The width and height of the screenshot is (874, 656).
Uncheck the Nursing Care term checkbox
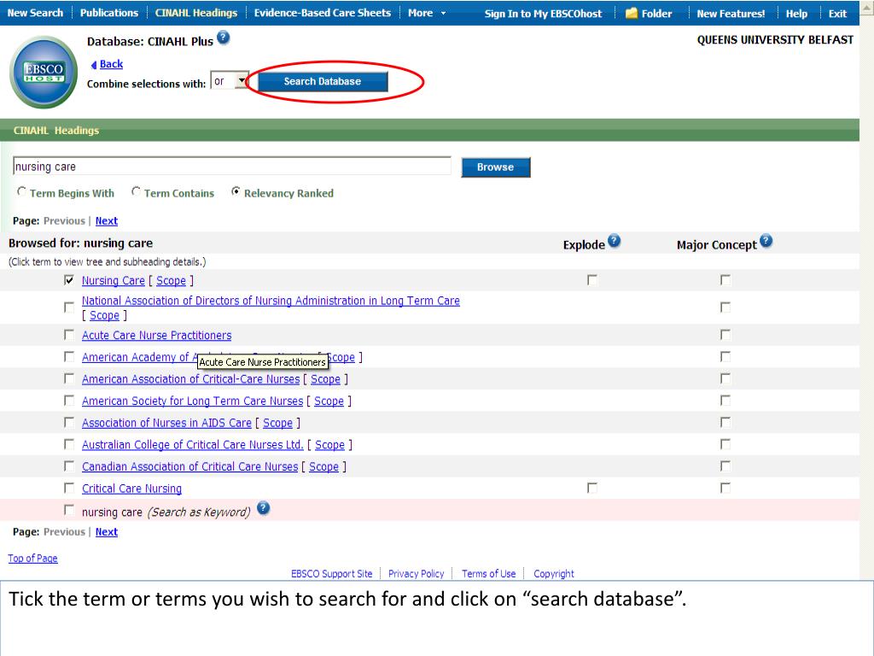coord(68,280)
